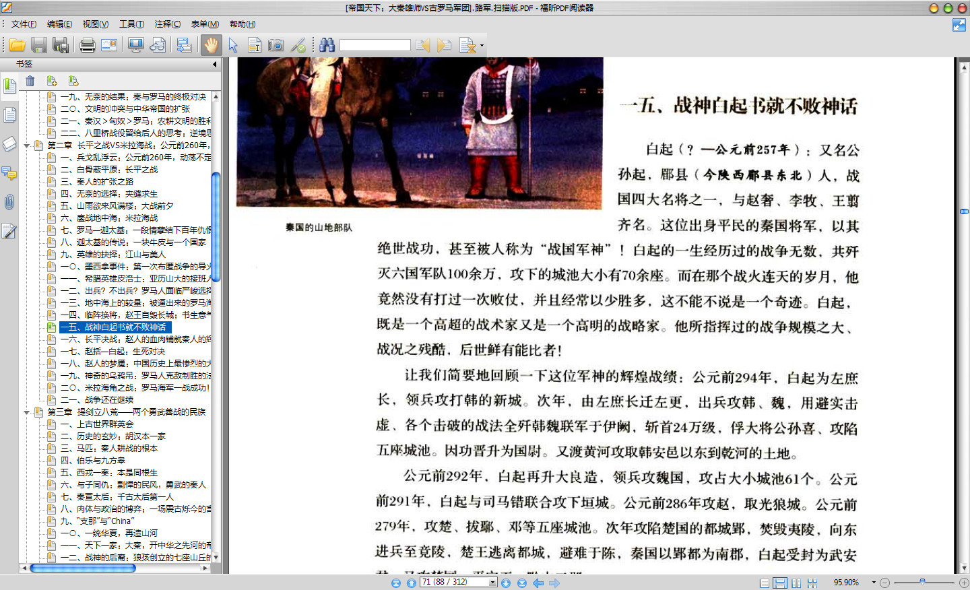Open the 表单(M) menu

(205, 24)
